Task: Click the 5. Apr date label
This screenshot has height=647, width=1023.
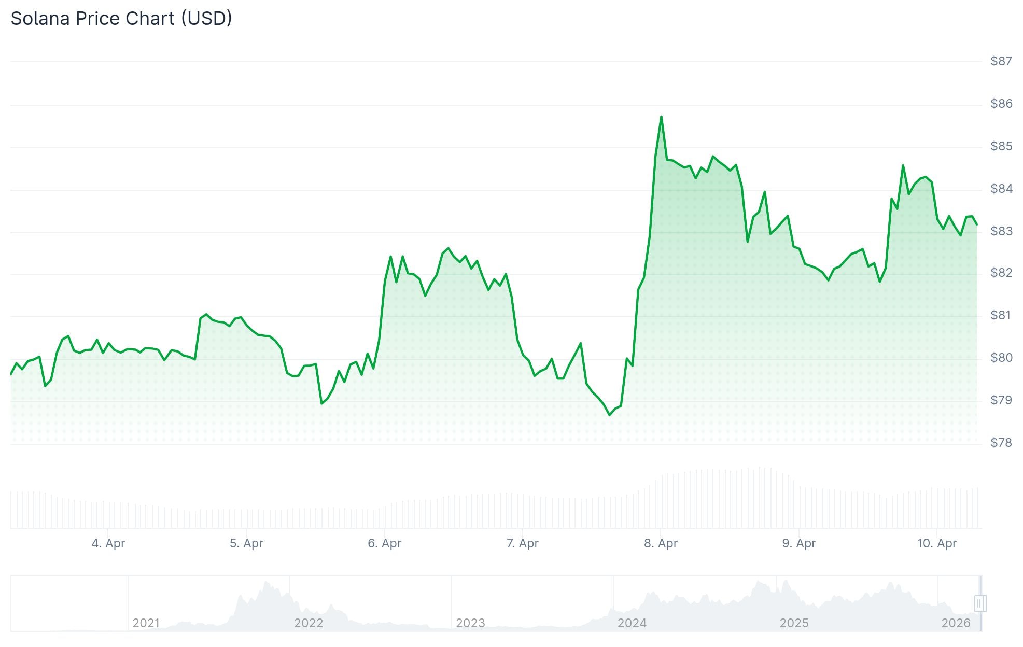Action: click(x=246, y=543)
